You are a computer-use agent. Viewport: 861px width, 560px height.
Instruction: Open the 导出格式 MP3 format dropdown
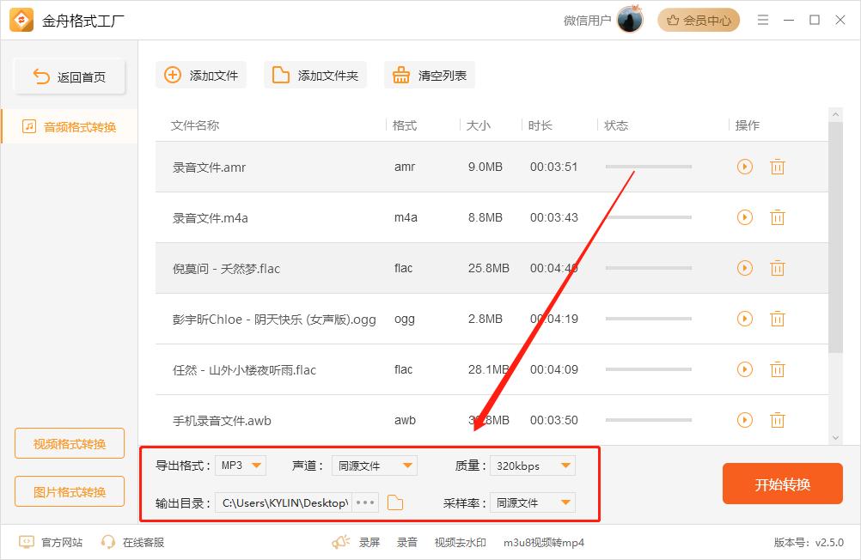click(241, 465)
